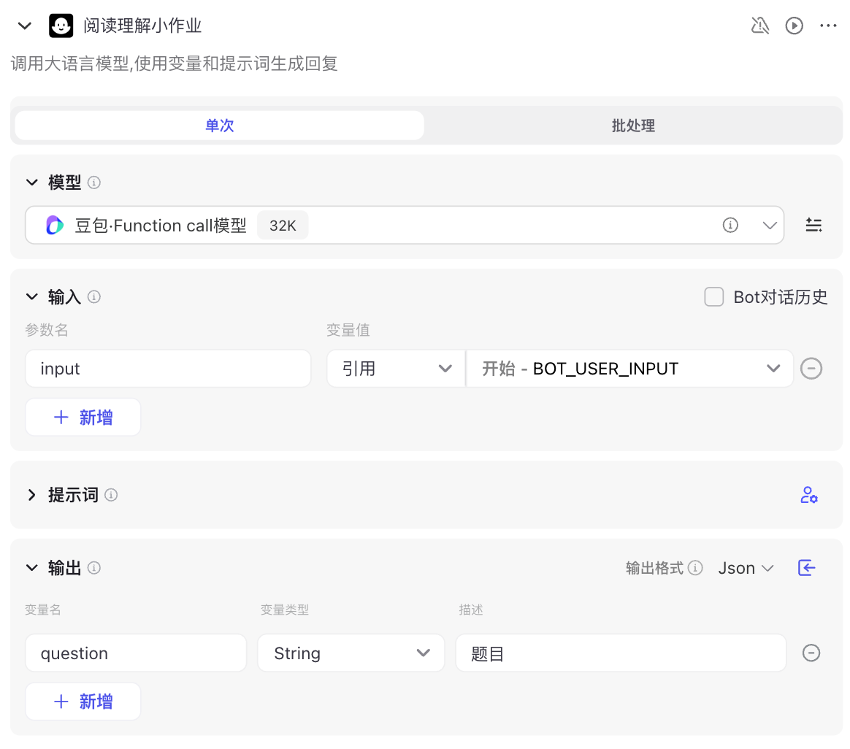Show info tooltip next to 输入

pos(93,297)
